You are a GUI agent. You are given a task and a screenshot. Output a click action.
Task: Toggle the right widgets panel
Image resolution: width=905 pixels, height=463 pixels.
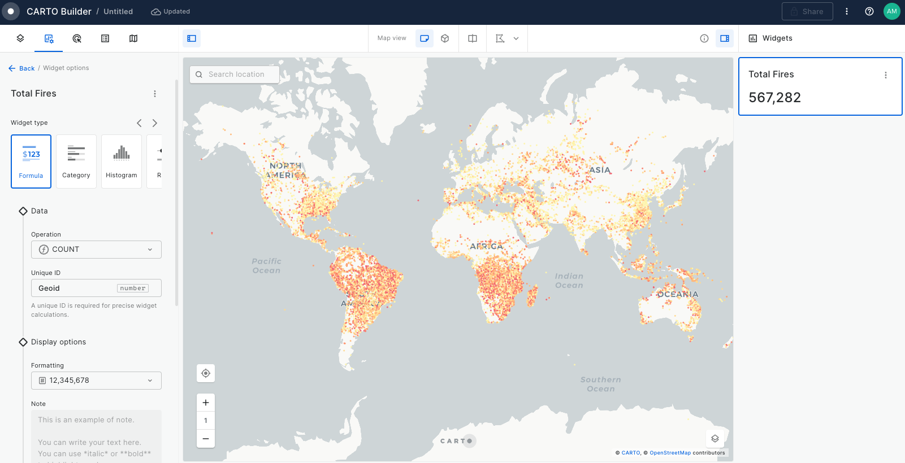coord(724,38)
